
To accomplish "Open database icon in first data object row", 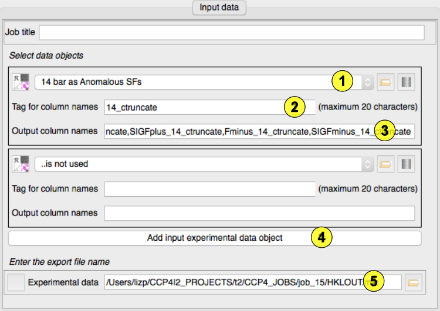I will 405,82.
